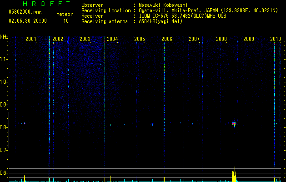Image resolution: width=286 pixels, height=182 pixels.
Task: Click the 2007 time marker
Action: 194,39
